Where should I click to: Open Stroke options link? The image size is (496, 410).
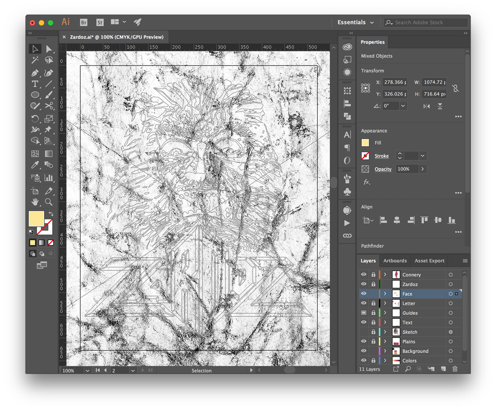[x=382, y=156]
